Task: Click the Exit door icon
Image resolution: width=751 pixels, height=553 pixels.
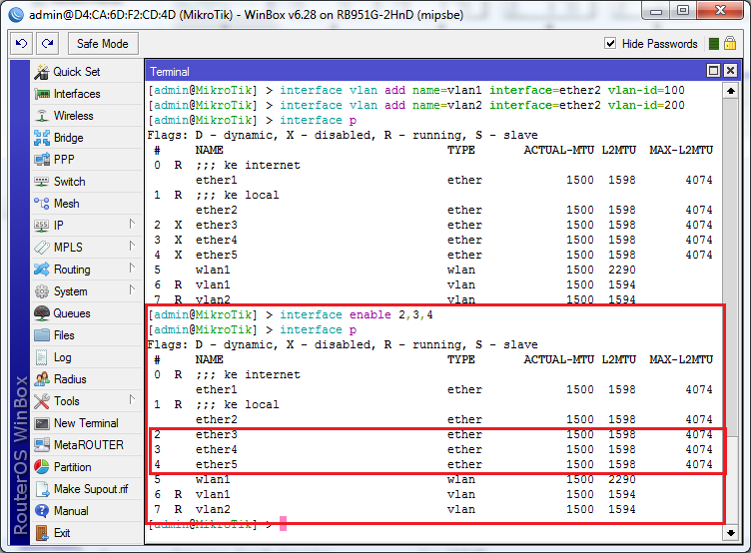Action: coord(42,533)
